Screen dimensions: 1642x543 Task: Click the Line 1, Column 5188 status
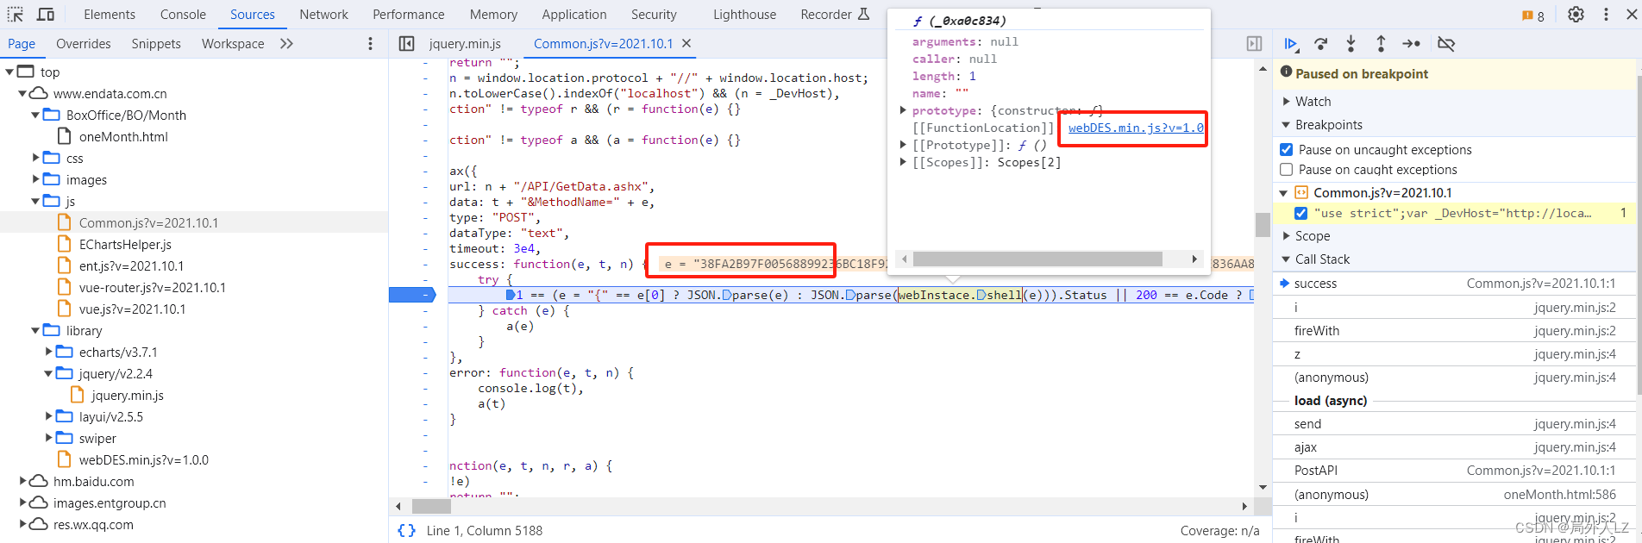point(485,530)
